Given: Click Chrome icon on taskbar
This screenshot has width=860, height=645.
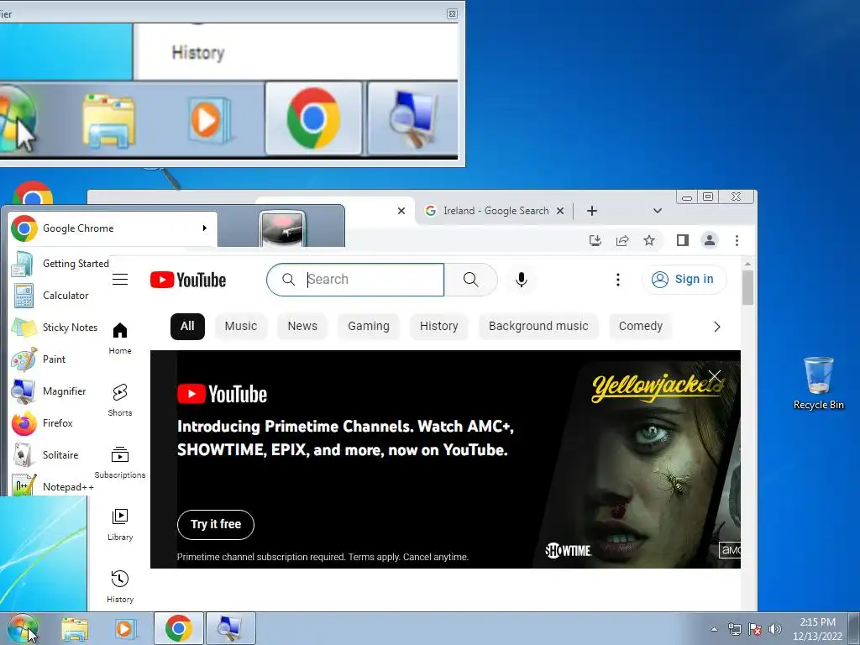Looking at the screenshot, I should [179, 628].
